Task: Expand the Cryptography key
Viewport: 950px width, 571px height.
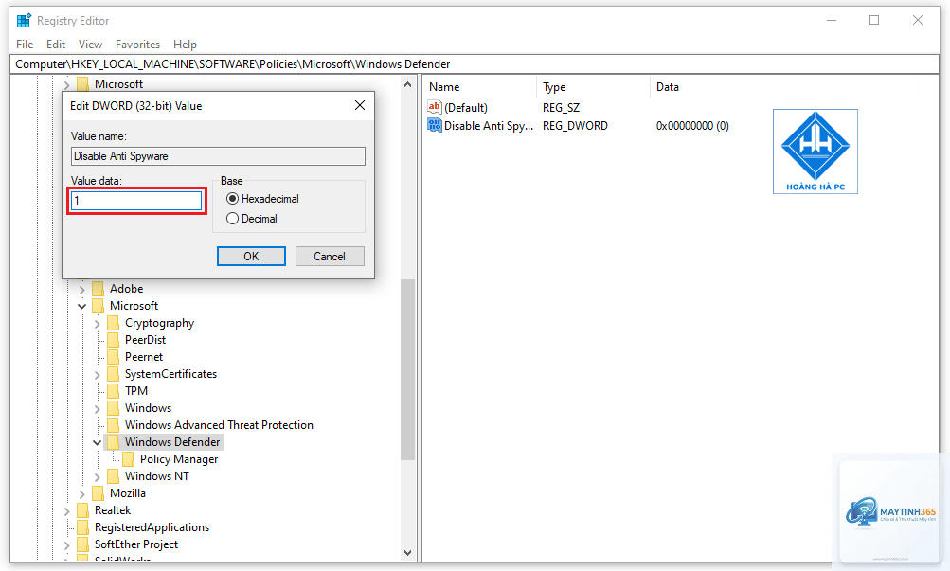Action: click(97, 323)
